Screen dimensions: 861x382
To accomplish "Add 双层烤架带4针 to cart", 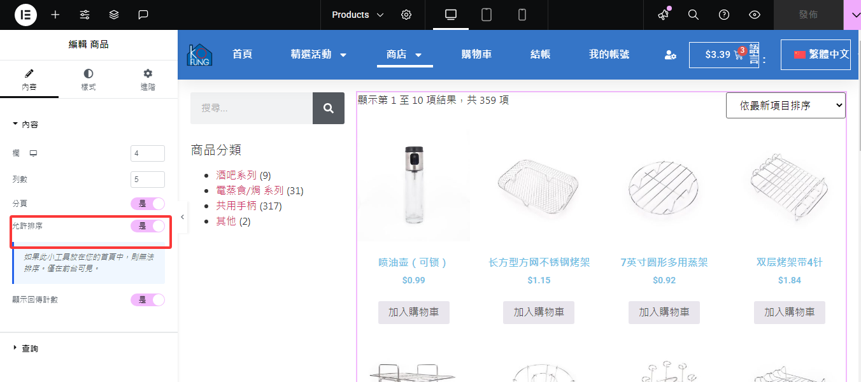I will point(790,313).
